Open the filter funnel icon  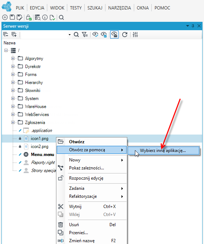(85, 35)
